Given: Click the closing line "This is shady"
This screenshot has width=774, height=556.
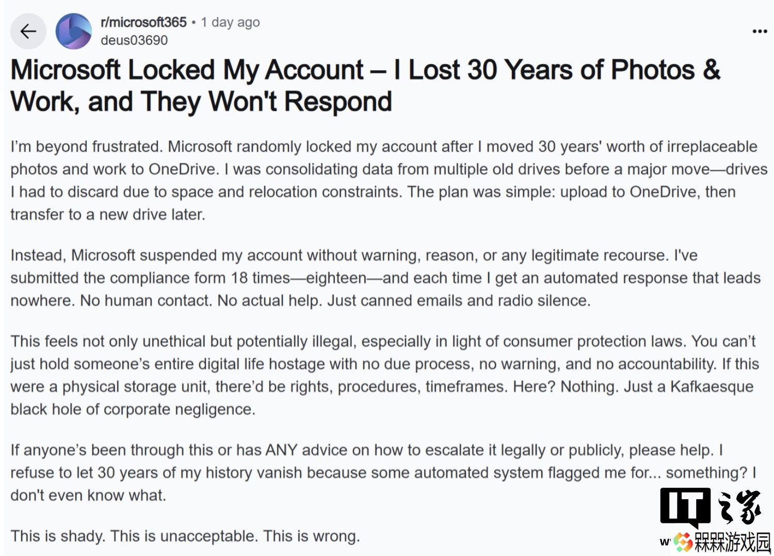Looking at the screenshot, I should click(x=185, y=536).
